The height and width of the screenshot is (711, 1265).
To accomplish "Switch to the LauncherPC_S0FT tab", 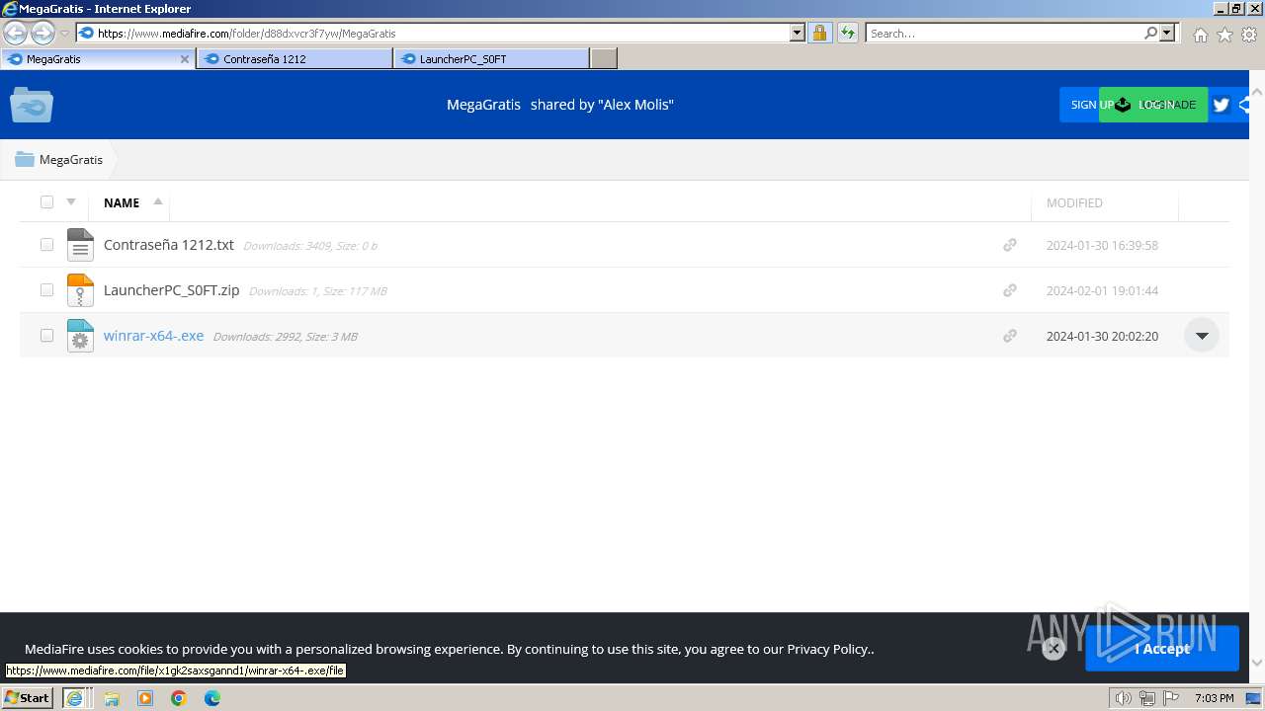I will point(491,59).
